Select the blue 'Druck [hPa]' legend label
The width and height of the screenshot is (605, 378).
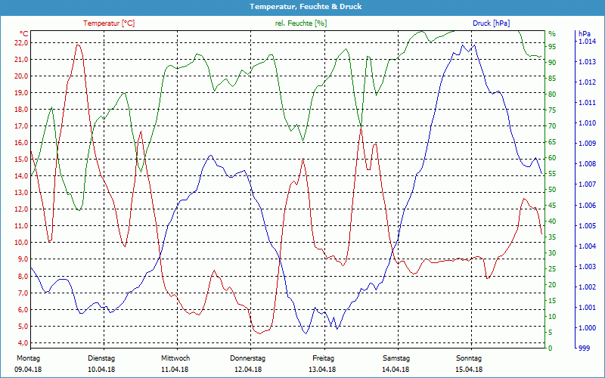(491, 23)
